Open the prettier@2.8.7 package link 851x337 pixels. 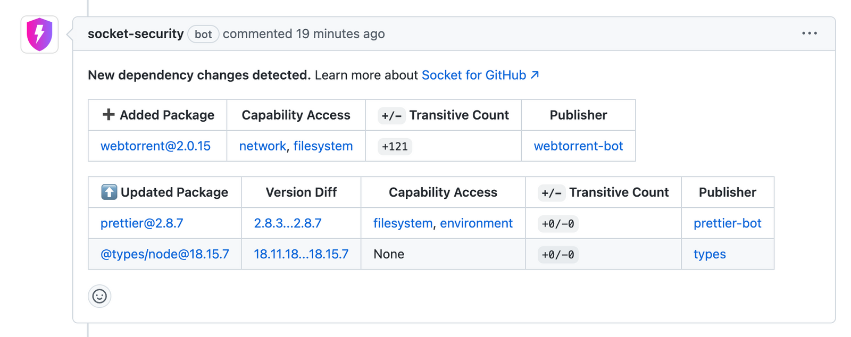pyautogui.click(x=141, y=223)
